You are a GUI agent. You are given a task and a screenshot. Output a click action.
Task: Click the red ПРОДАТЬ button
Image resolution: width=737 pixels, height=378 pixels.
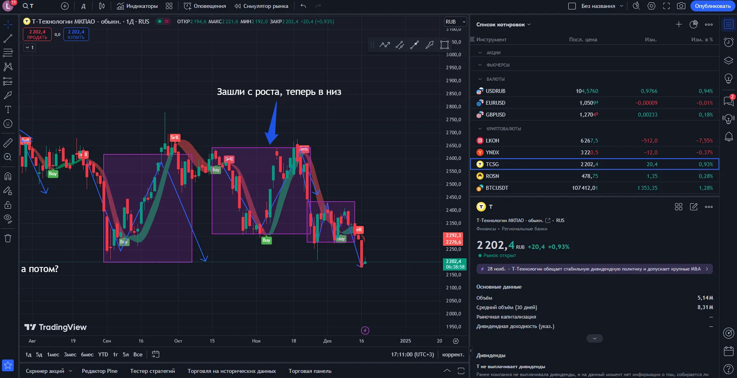[x=37, y=34]
